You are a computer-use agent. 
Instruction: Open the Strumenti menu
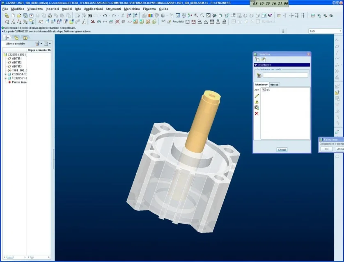click(x=113, y=9)
